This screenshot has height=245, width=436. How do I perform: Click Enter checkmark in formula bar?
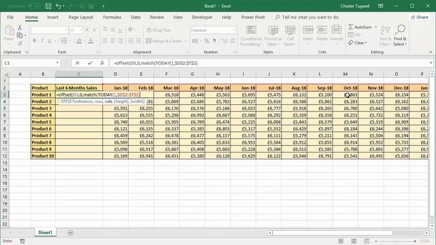(x=90, y=63)
